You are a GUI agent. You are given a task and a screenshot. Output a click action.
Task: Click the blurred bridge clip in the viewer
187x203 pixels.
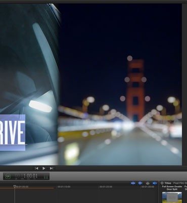[120, 85]
